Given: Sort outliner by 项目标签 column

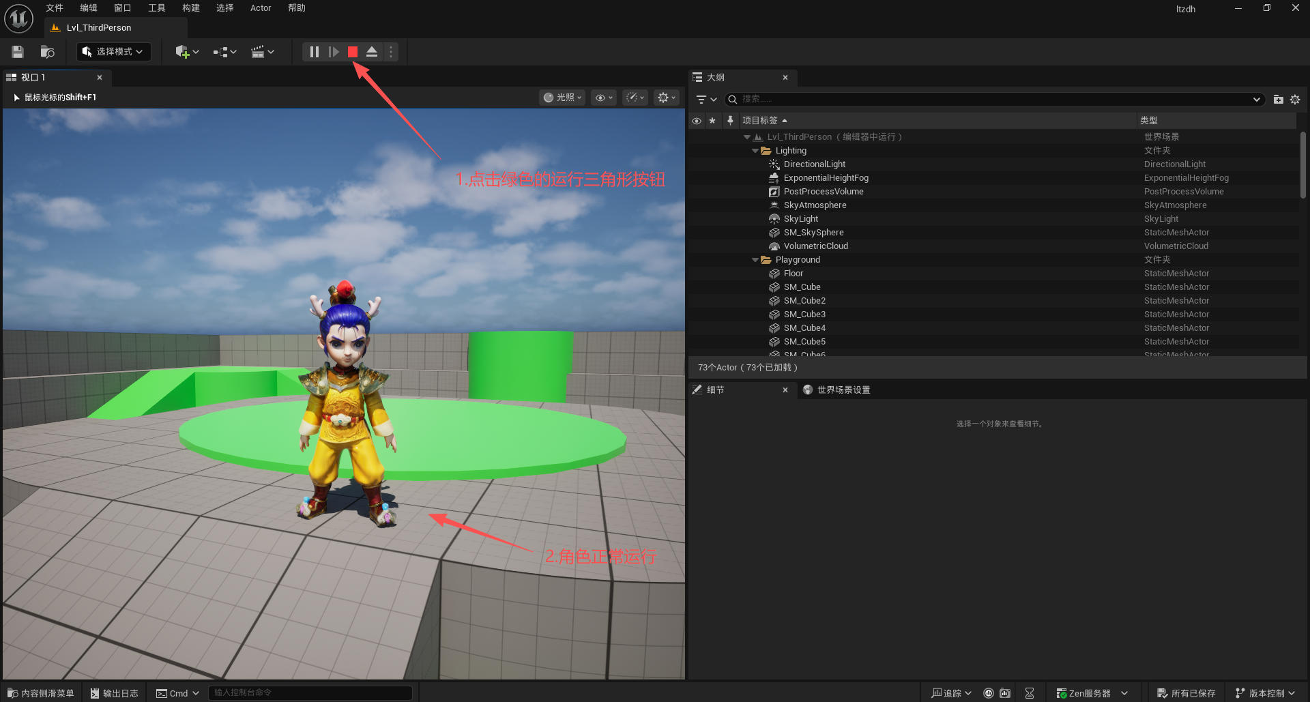Looking at the screenshot, I should [937, 121].
